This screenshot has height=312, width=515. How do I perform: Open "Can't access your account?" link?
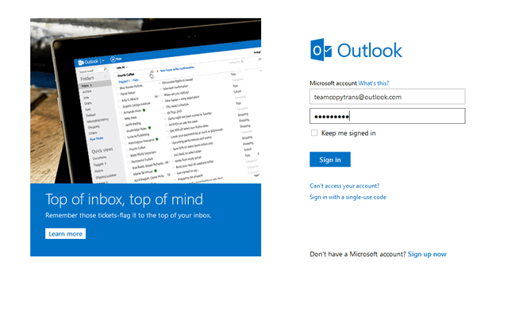pos(344,186)
